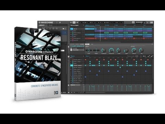The image size is (165, 124).
Task: Click the step grid value in pattern header
Action: 144,56
